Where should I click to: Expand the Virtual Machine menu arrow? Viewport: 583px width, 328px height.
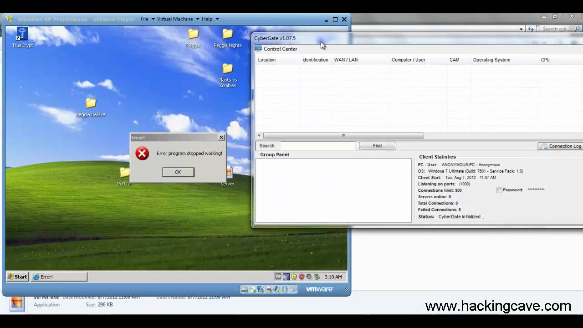198,19
